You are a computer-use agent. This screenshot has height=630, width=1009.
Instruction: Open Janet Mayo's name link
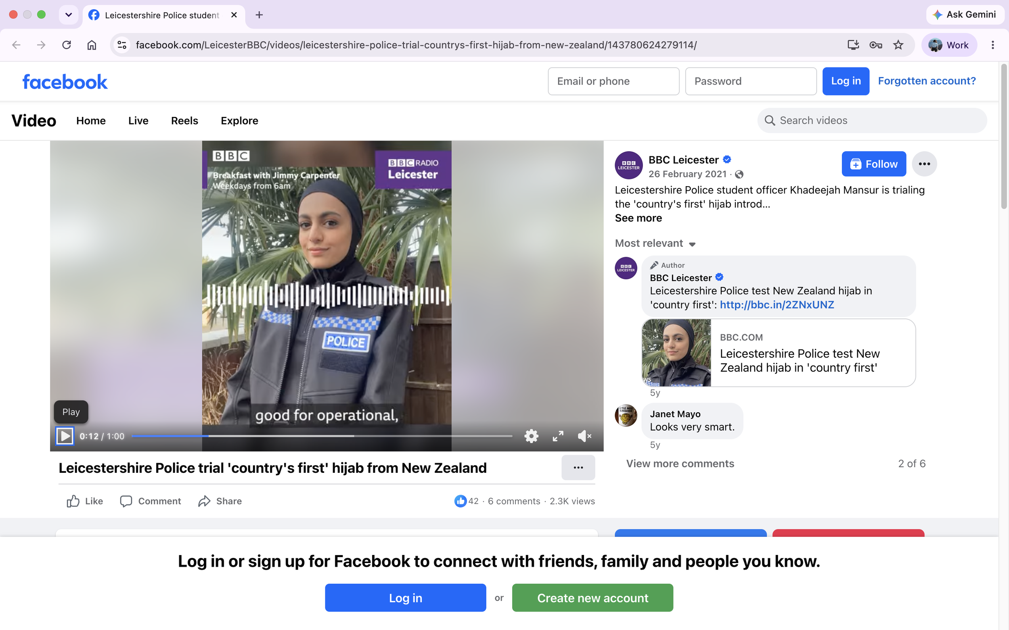[675, 414]
